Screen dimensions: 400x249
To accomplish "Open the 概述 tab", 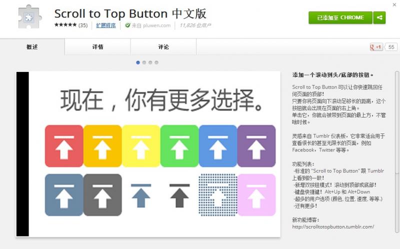I will (32, 47).
